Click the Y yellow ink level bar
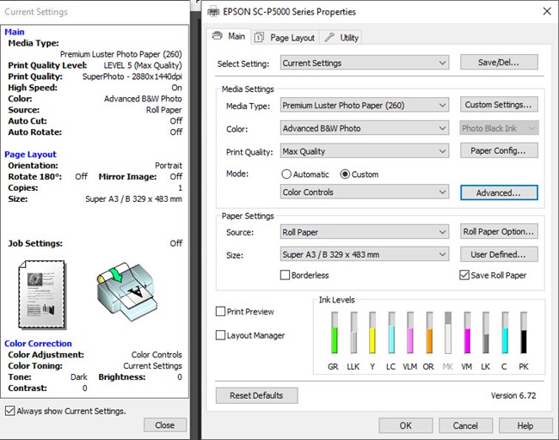The image size is (559, 440). pyautogui.click(x=372, y=333)
